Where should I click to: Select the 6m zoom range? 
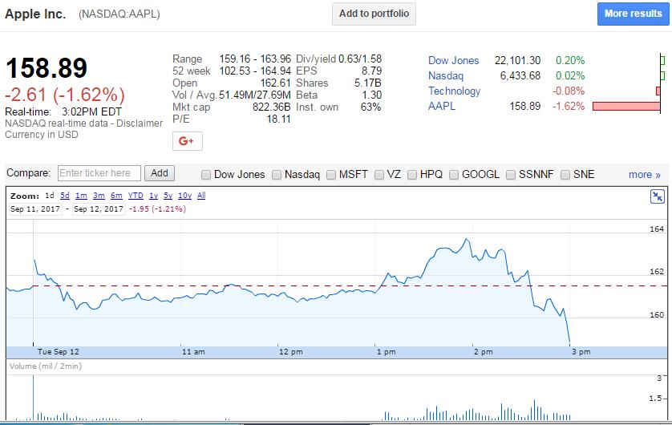[x=116, y=196]
